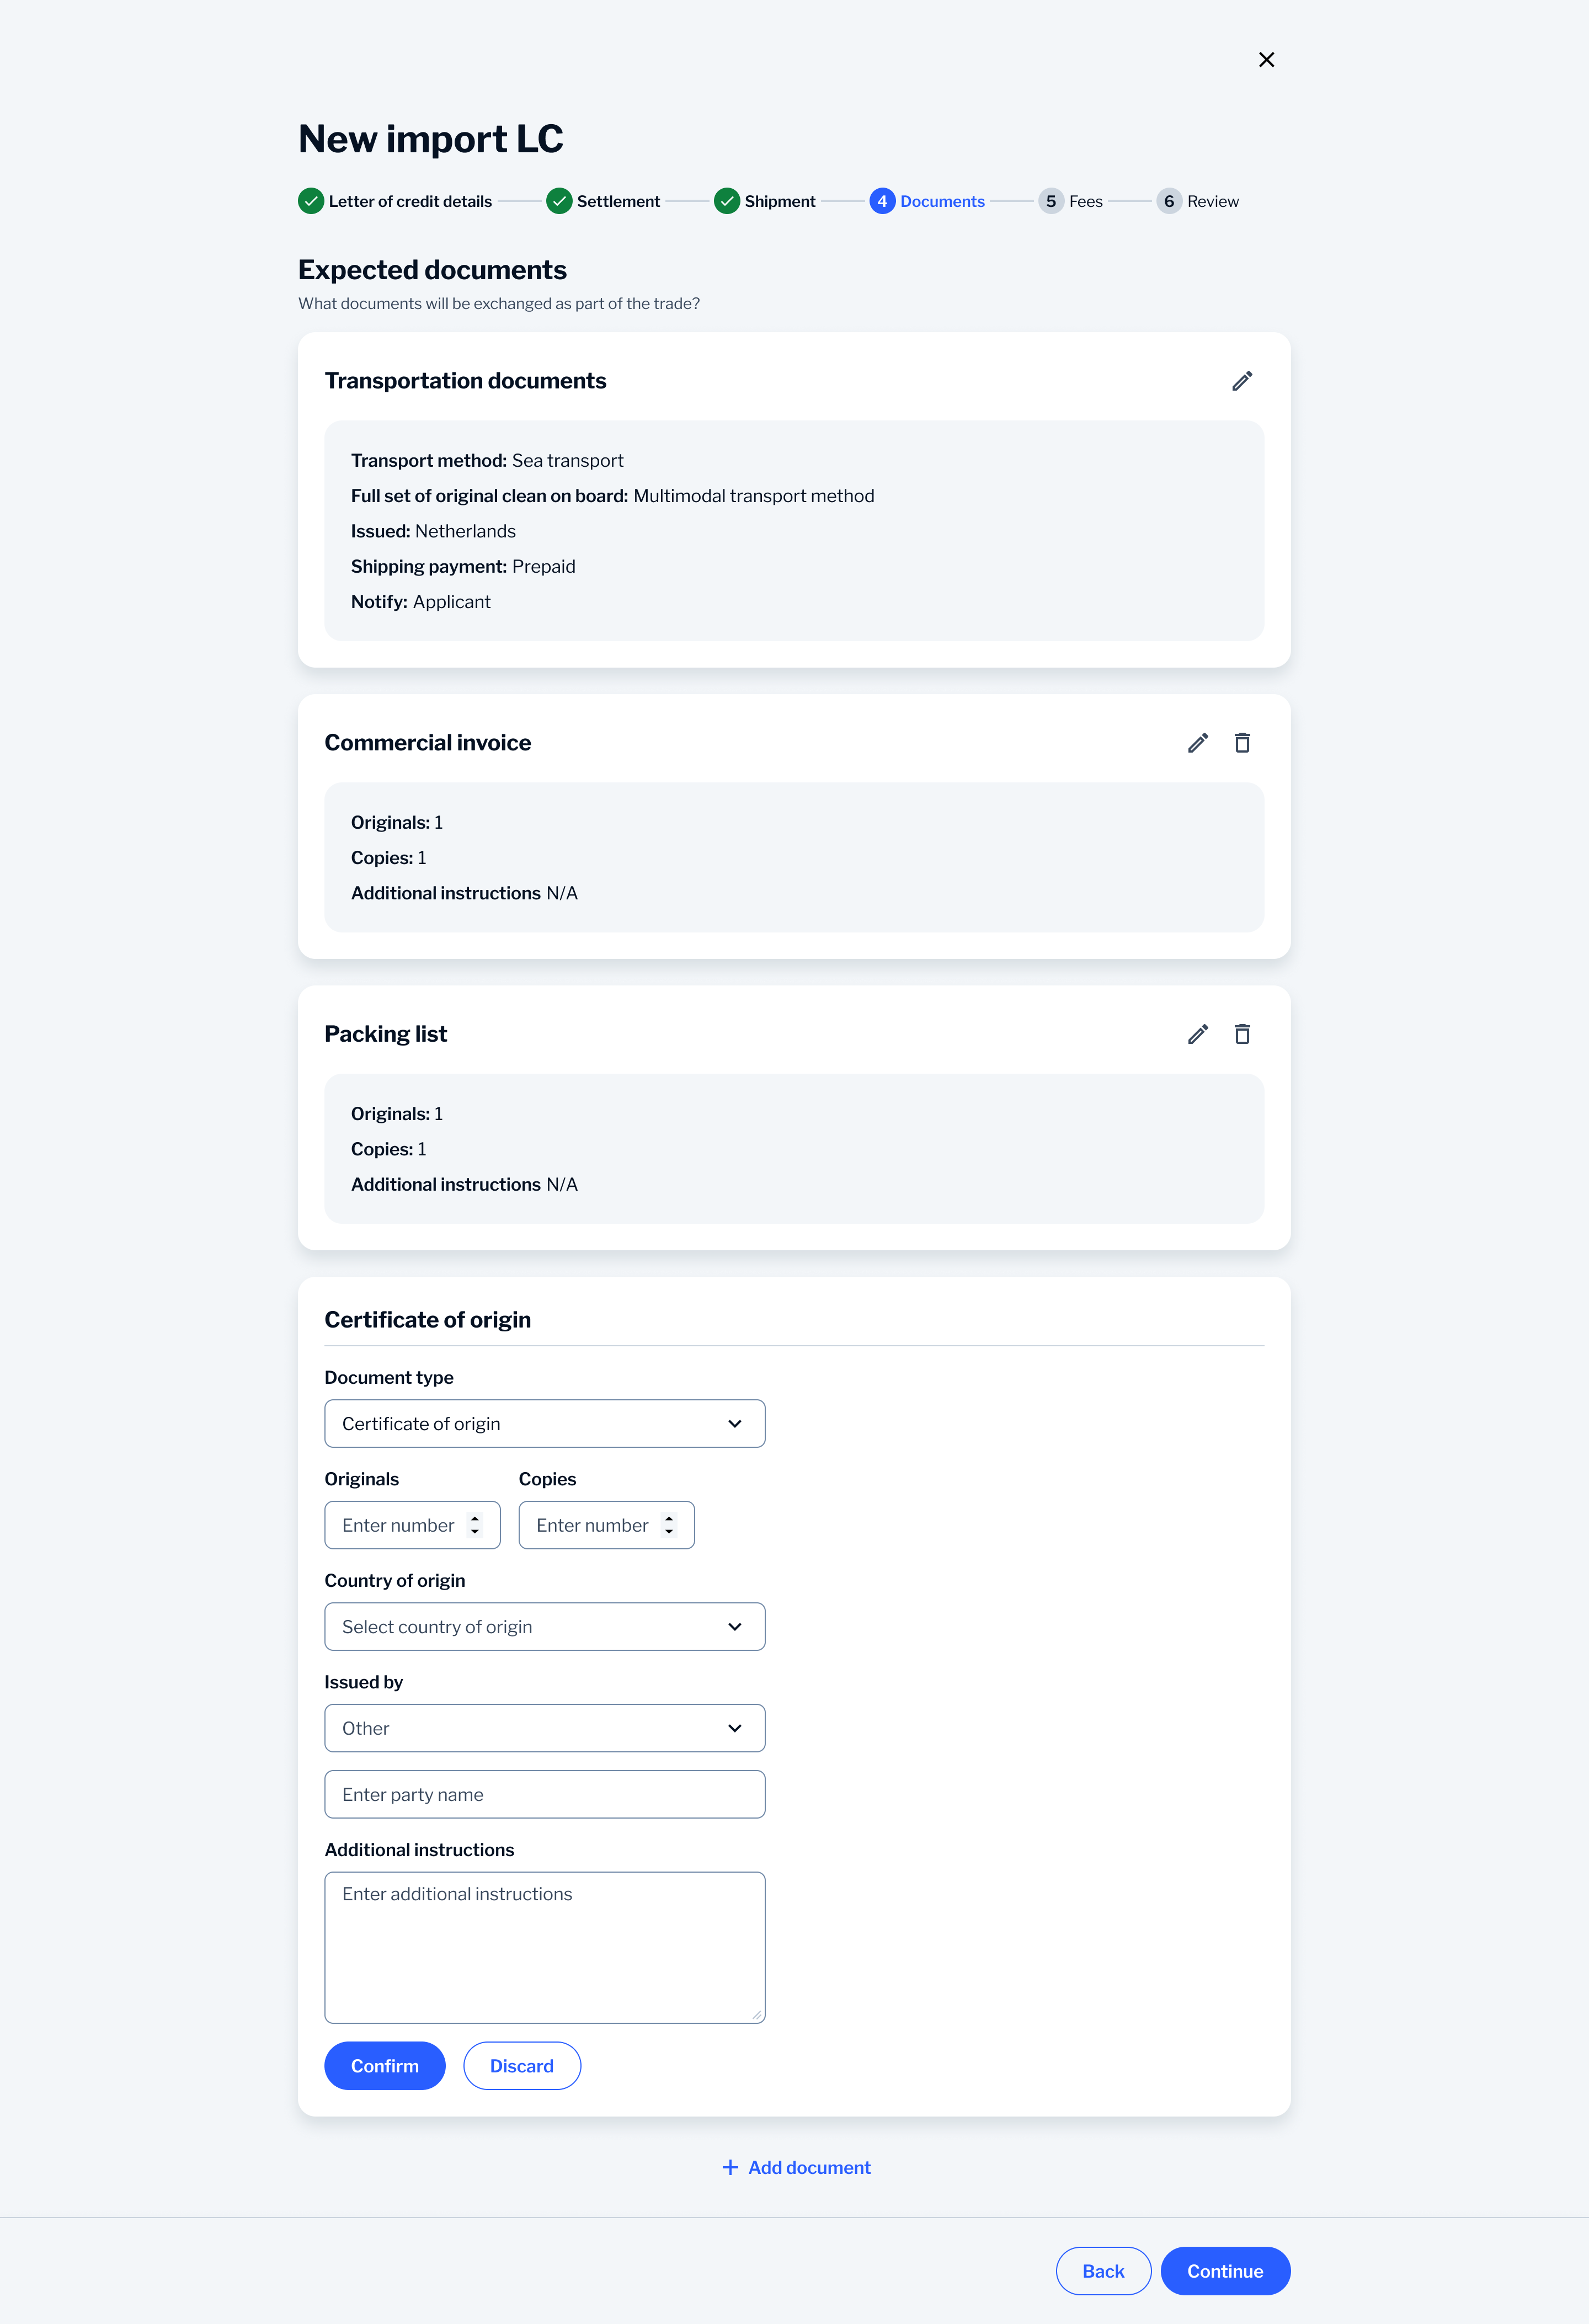Edit the Transportation documents section
1589x2324 pixels.
[1242, 381]
